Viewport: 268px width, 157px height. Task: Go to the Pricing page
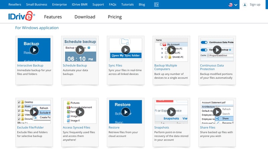coord(115,17)
